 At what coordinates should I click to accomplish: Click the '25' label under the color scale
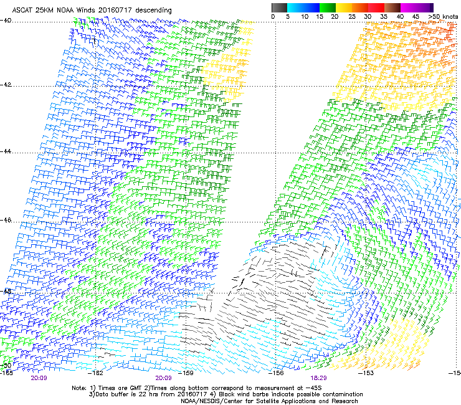coord(352,17)
